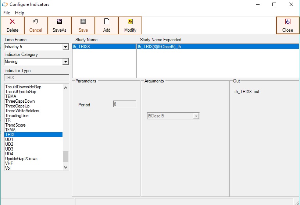The height and width of the screenshot is (205, 300).
Task: Click the Period input field
Action: [124, 105]
